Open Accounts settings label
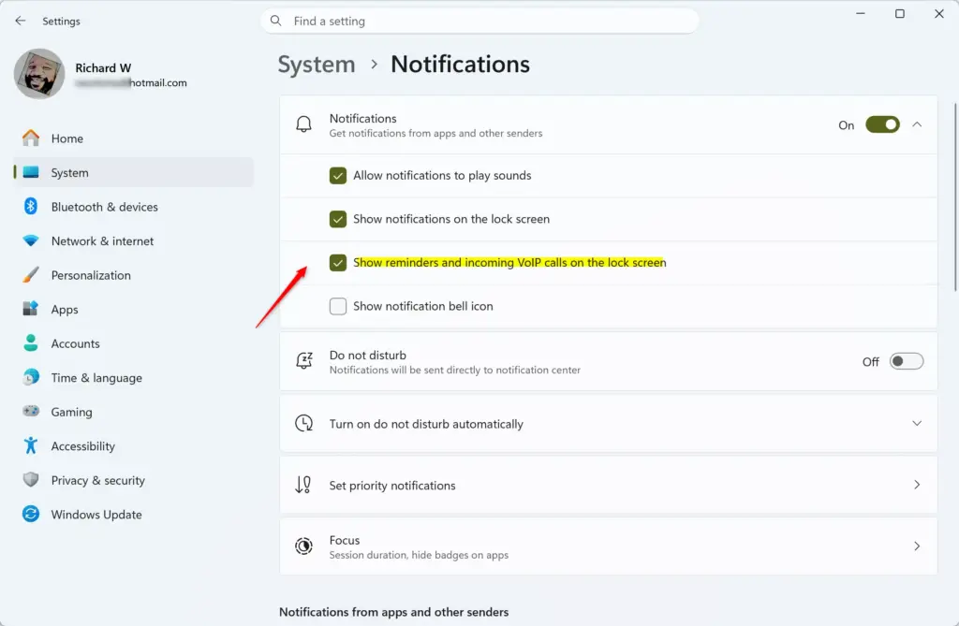 [75, 343]
